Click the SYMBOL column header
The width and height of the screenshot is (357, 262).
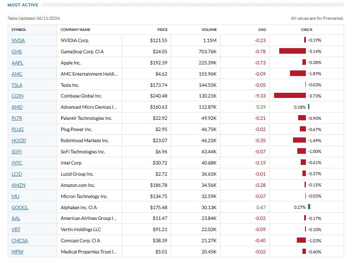(19, 30)
